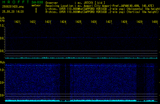The height and width of the screenshot is (104, 160).
Task: Click the 1424 time marker
Action: (63, 22)
